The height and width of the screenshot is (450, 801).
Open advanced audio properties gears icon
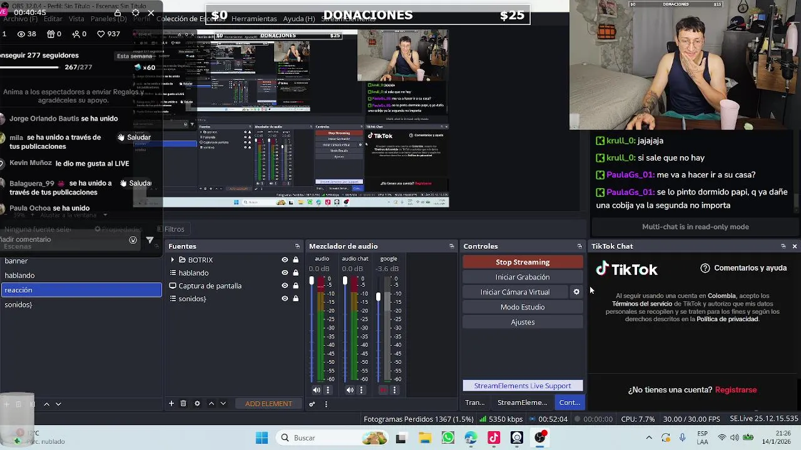coord(312,404)
